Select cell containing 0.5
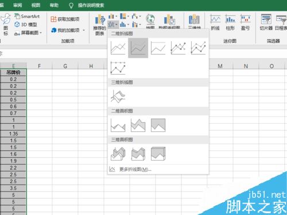 coord(13,100)
